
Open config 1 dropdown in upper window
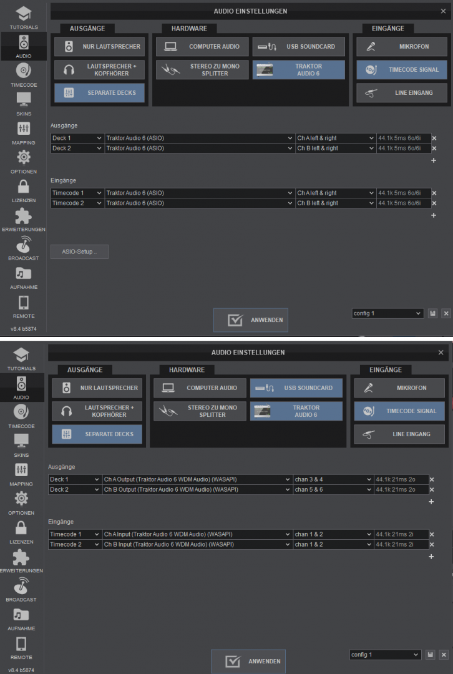coord(387,313)
